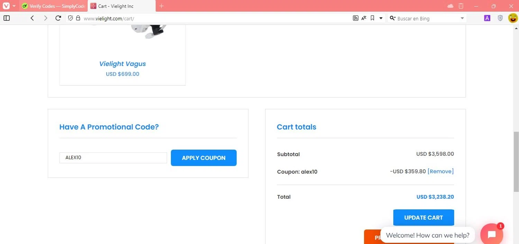Viewport: 519px width, 244px height.
Task: View site security padlock info
Action: click(78, 18)
